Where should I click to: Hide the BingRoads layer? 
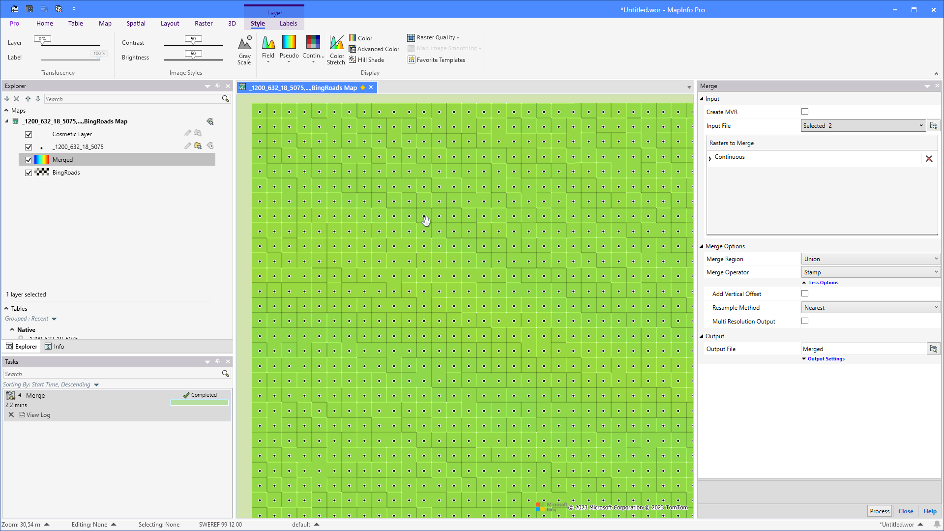(29, 173)
